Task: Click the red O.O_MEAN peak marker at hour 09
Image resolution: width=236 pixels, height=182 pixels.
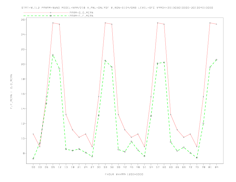Action: (53, 23)
